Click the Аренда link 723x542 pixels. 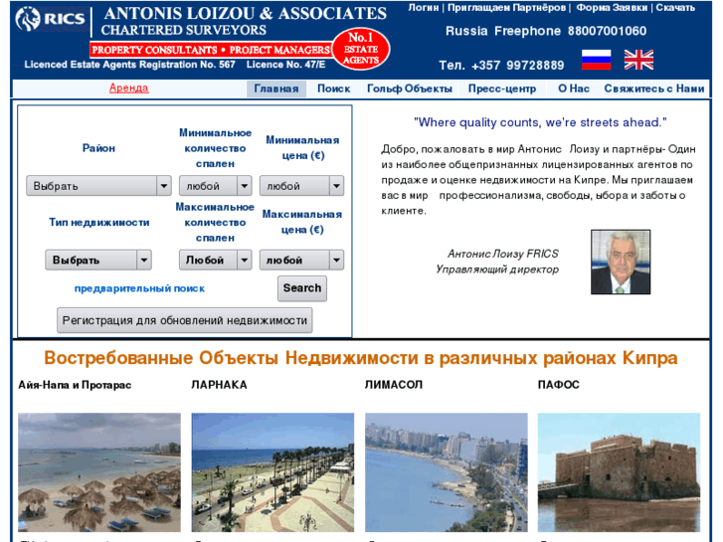pyautogui.click(x=128, y=88)
